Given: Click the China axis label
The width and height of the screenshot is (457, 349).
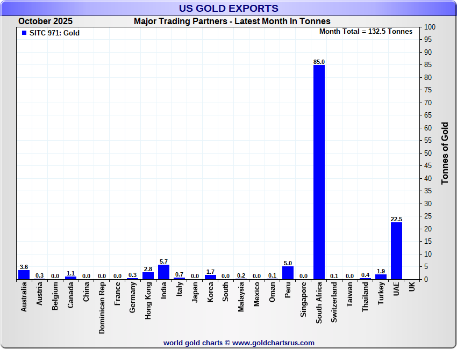Looking at the screenshot, I should 86,292.
